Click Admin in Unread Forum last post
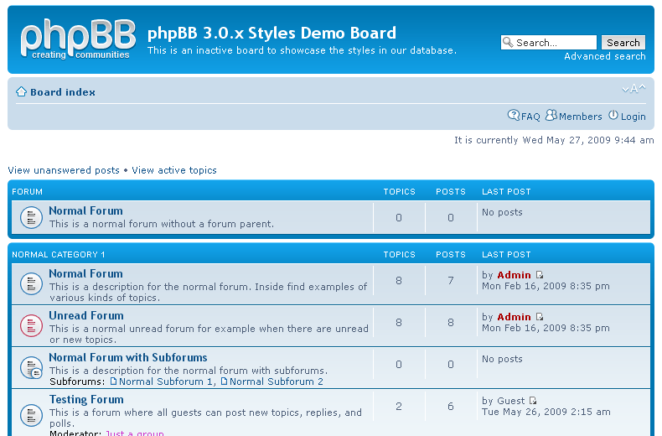This screenshot has height=436, width=662. pyautogui.click(x=514, y=317)
